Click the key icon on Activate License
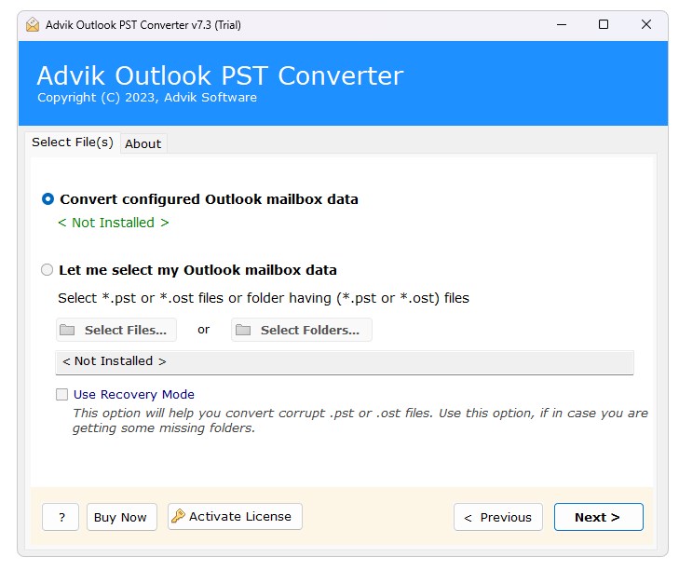The width and height of the screenshot is (679, 570). (x=178, y=516)
